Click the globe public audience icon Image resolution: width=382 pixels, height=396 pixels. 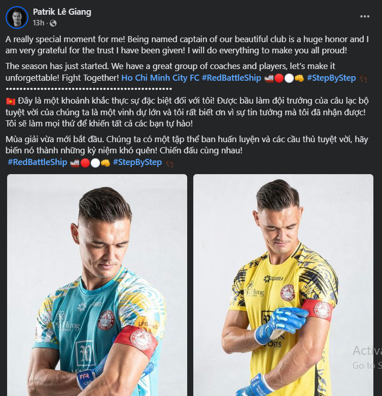[x=53, y=23]
